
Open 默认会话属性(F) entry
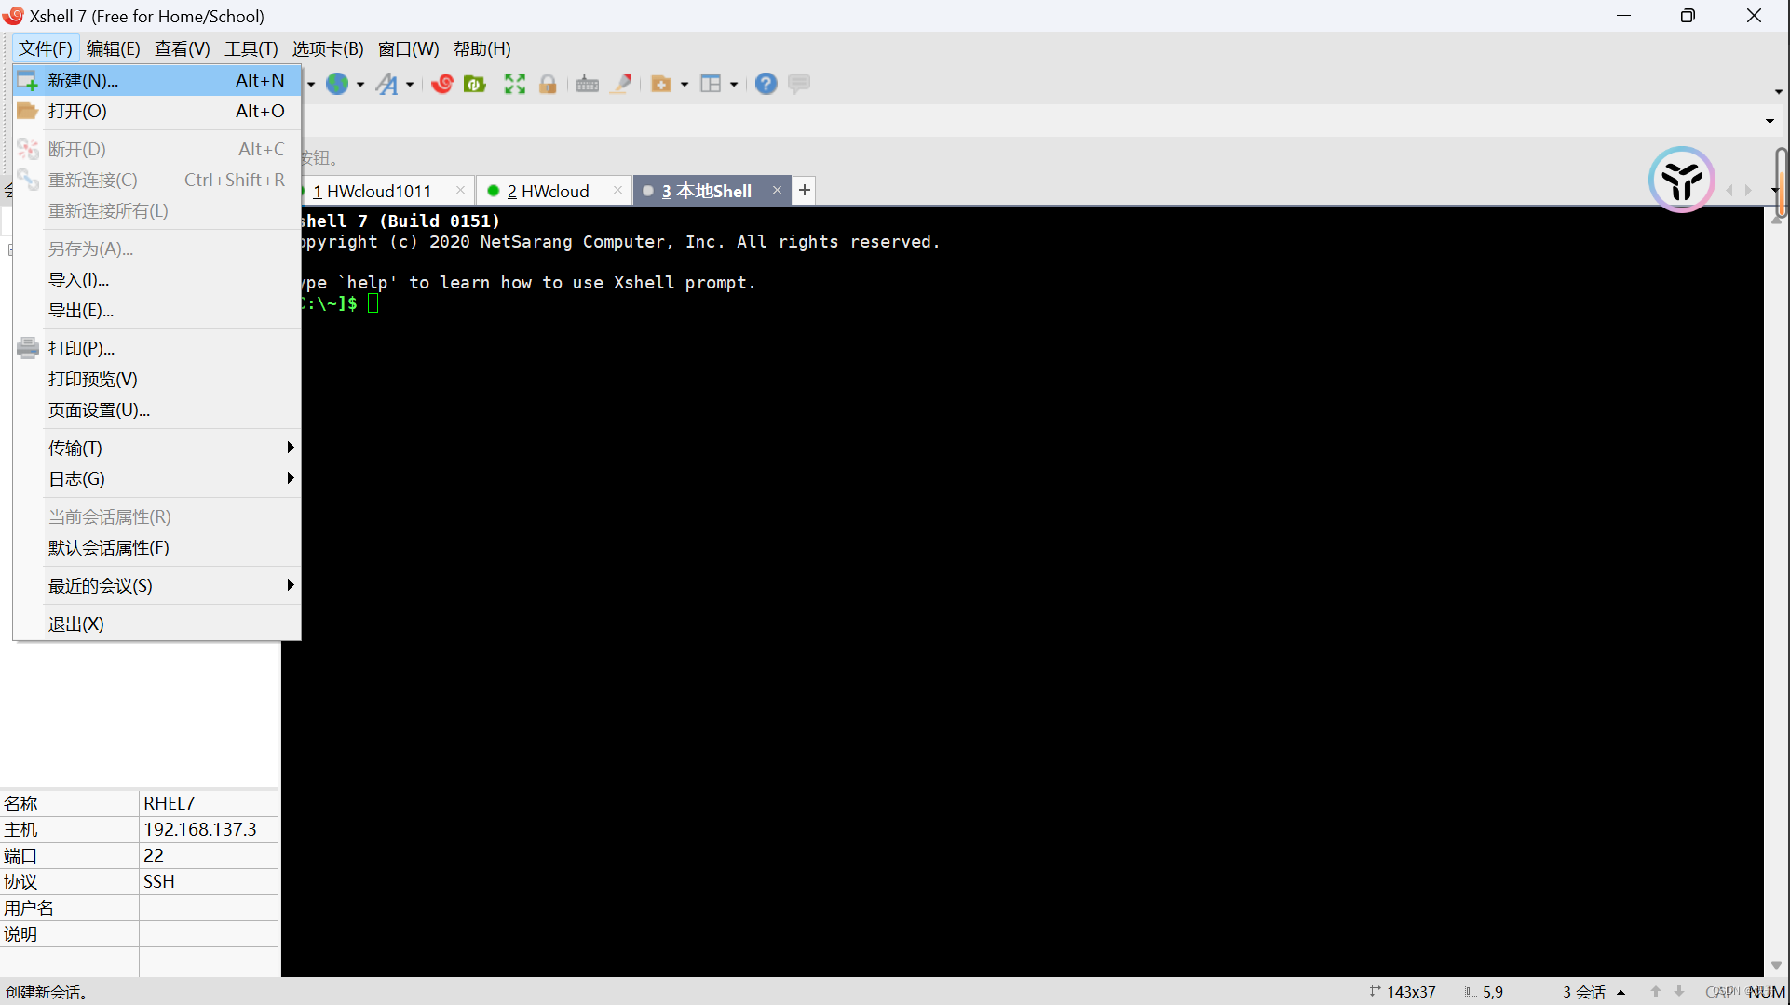[156, 548]
